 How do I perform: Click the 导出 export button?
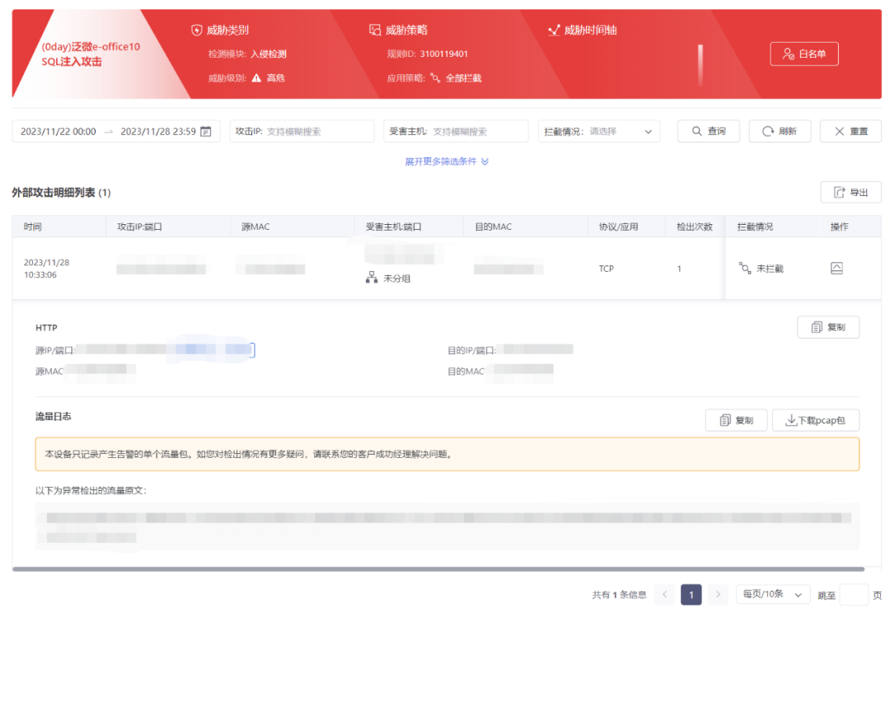click(850, 192)
